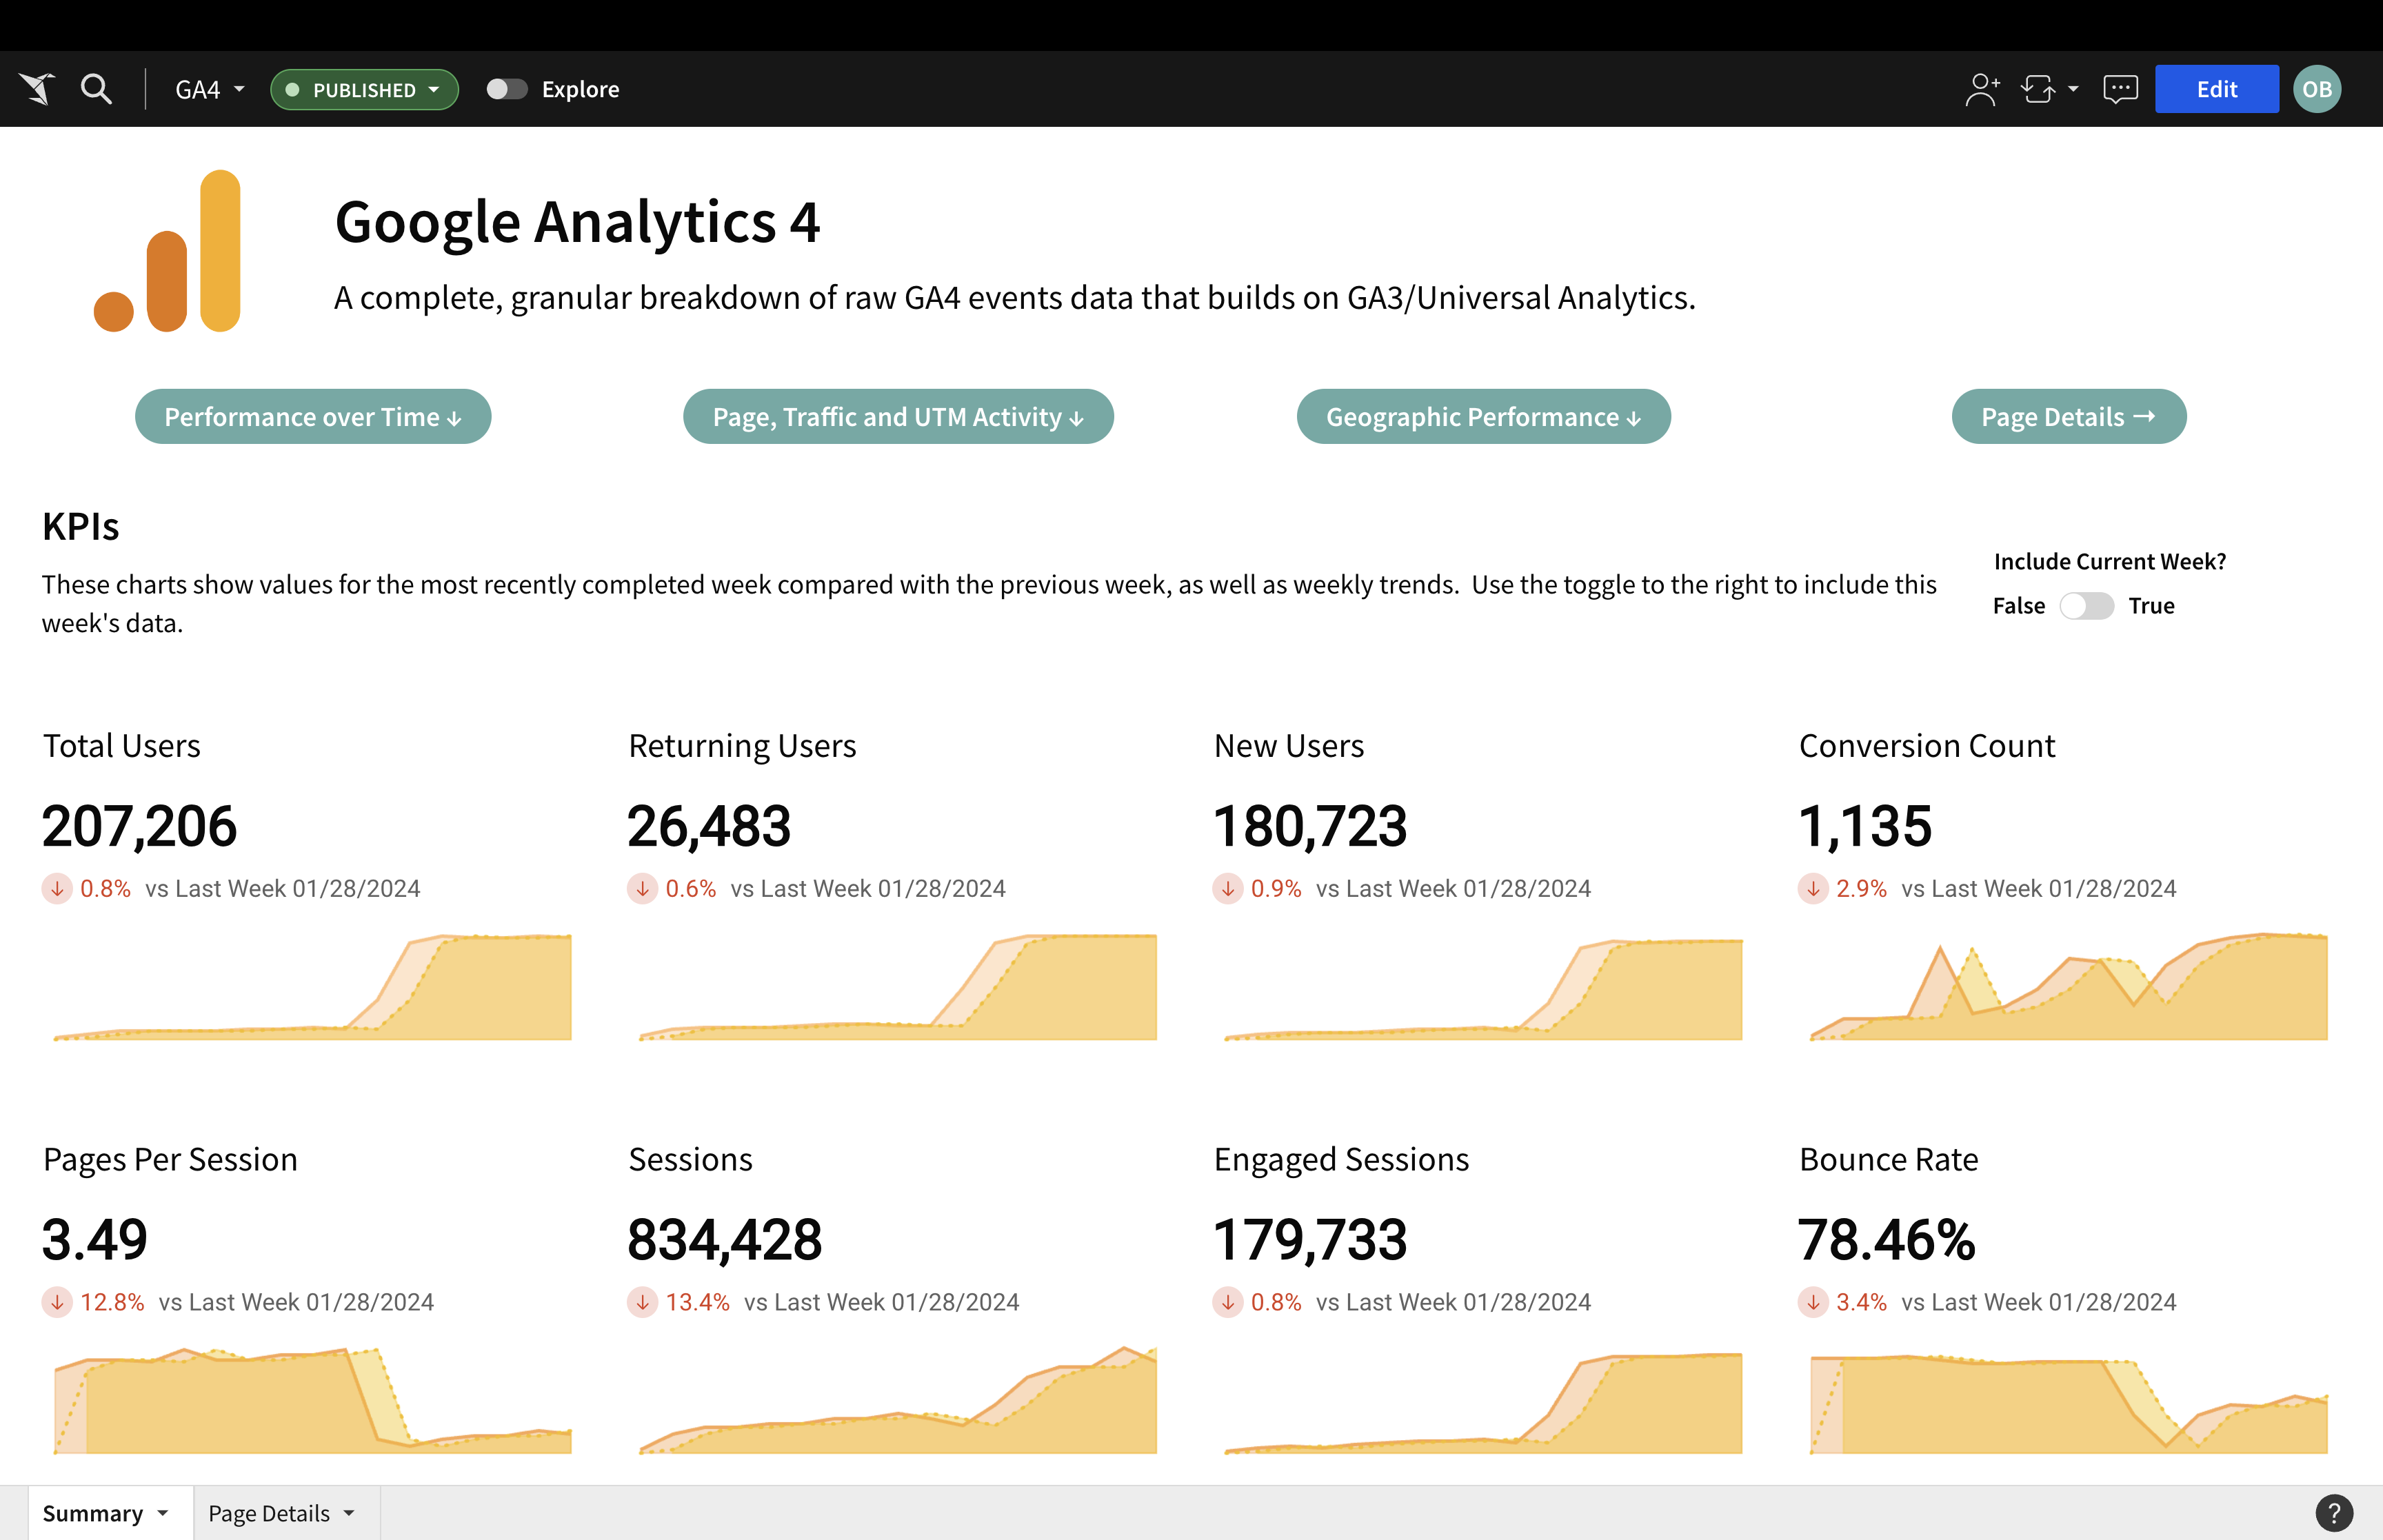Image resolution: width=2383 pixels, height=1540 pixels.
Task: Click the blue Edit button
Action: (2216, 89)
